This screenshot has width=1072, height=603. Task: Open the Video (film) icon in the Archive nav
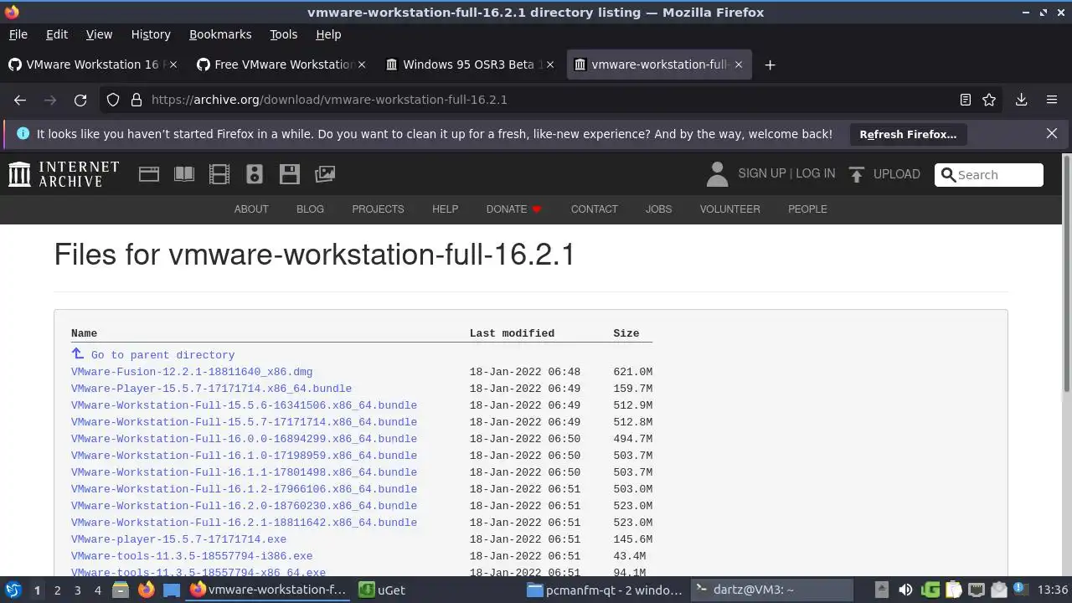click(x=219, y=174)
